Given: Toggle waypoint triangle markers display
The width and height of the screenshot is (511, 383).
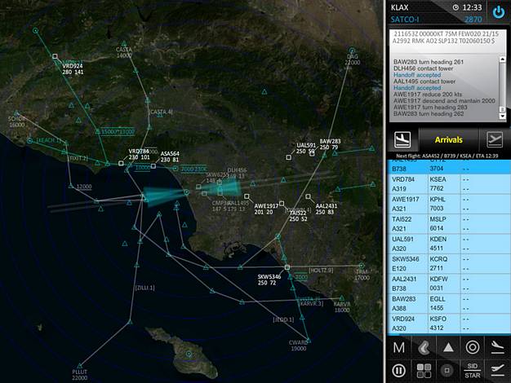Looking at the screenshot, I should pyautogui.click(x=447, y=348).
